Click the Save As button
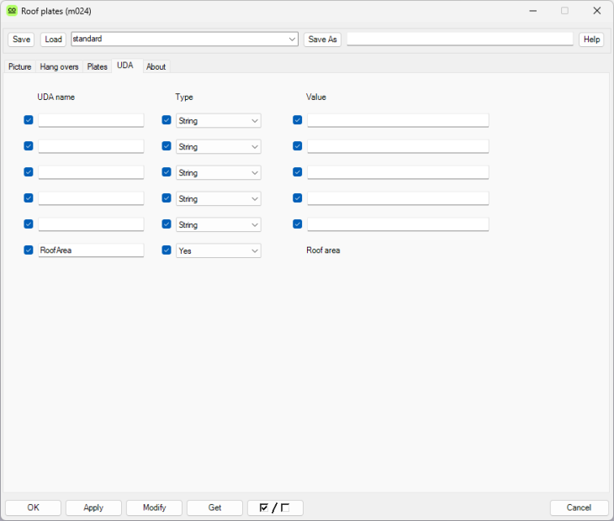The height and width of the screenshot is (521, 614). (322, 39)
